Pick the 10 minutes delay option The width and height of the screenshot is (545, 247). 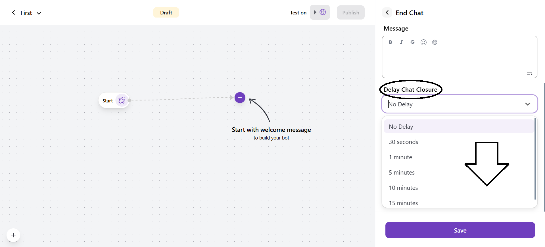coord(403,188)
